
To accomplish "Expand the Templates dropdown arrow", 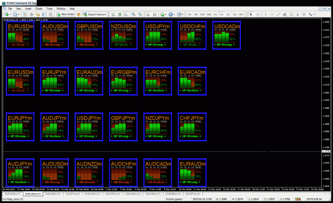I will (x=183, y=14).
